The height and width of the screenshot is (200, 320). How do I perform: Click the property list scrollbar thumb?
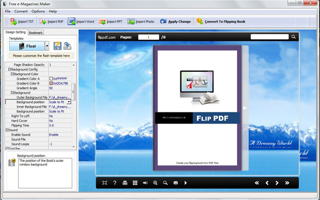click(x=74, y=92)
